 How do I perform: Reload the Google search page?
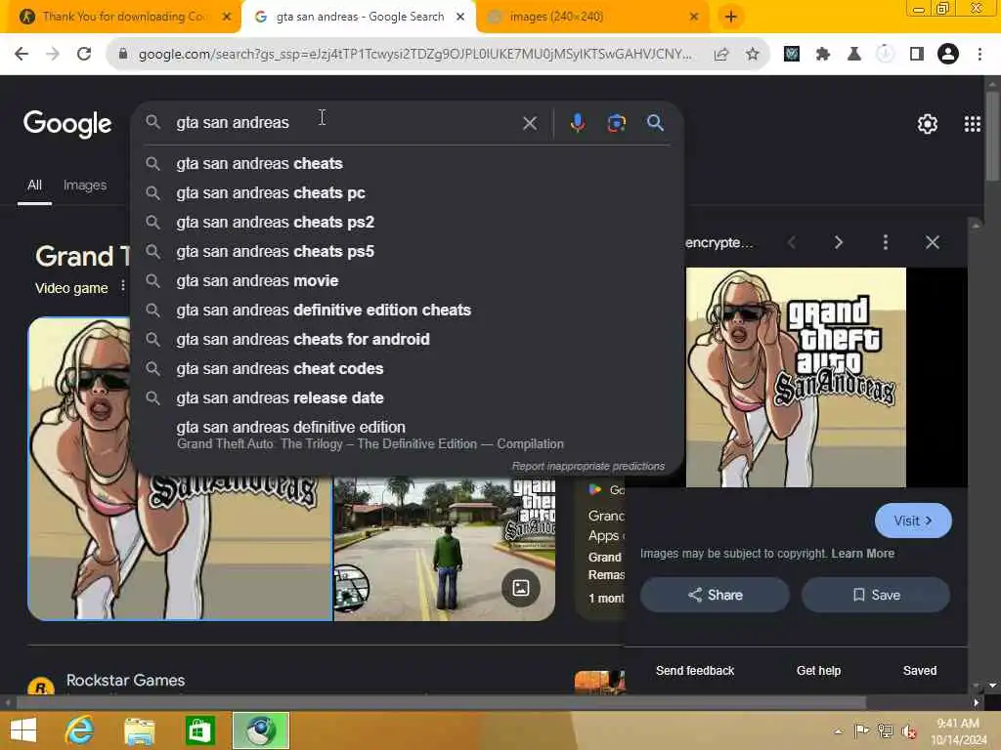pos(84,55)
